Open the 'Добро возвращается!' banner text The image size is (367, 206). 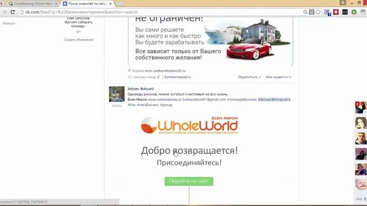click(189, 150)
